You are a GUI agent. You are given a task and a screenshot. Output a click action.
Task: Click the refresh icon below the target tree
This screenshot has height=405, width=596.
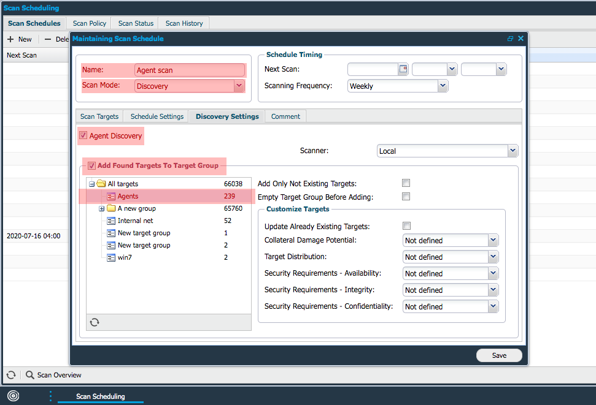pos(95,322)
